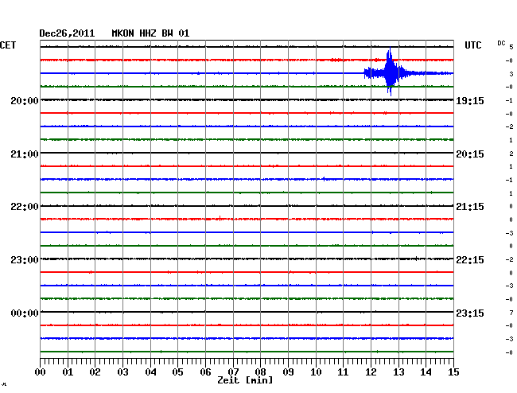This screenshot has height=393, width=517.
Task: Click the DC value 7 beside 23:15
Action: click(511, 313)
